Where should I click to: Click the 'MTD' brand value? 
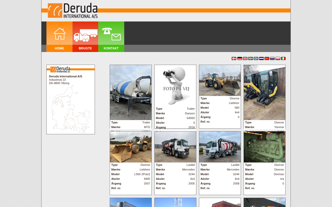tap(147, 127)
